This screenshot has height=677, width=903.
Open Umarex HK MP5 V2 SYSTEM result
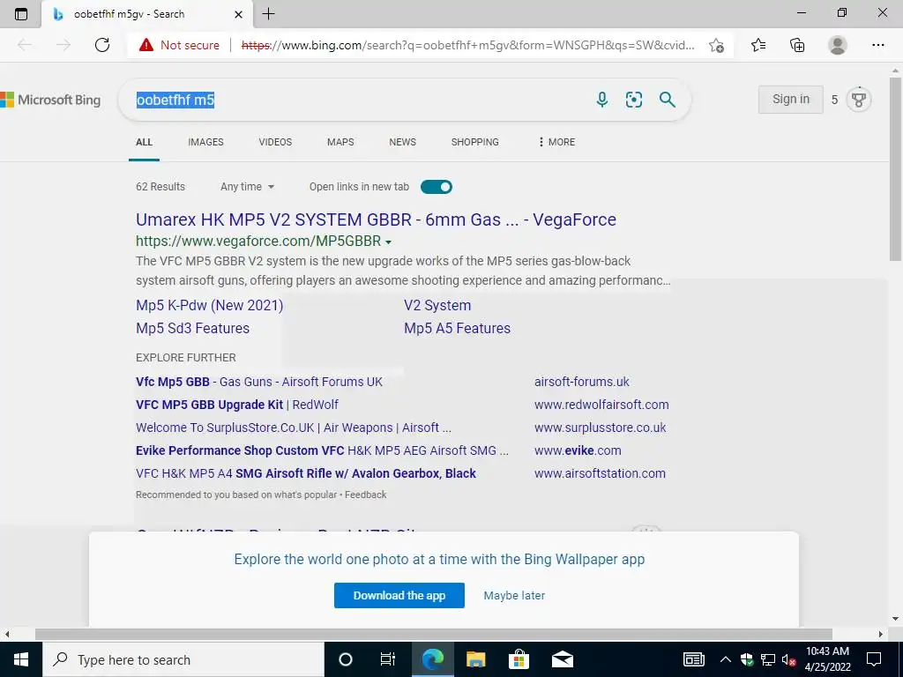376,219
